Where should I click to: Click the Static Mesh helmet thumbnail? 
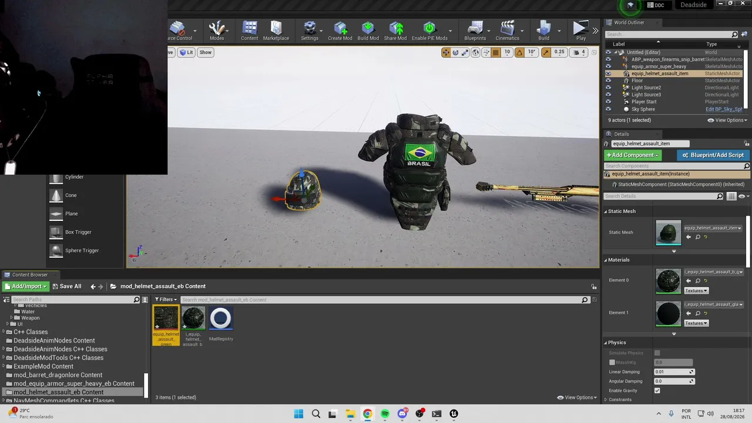pyautogui.click(x=669, y=233)
